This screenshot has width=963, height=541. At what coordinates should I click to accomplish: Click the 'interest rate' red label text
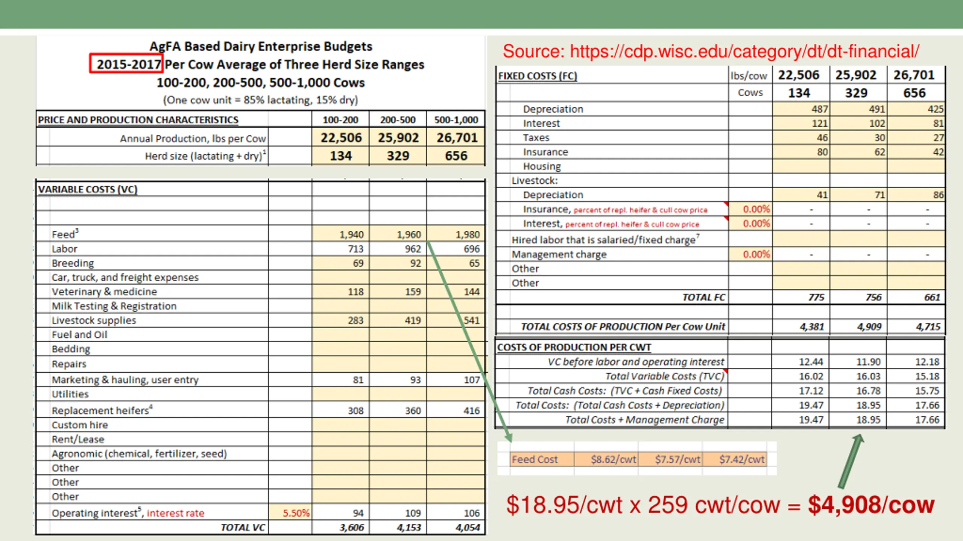point(175,513)
